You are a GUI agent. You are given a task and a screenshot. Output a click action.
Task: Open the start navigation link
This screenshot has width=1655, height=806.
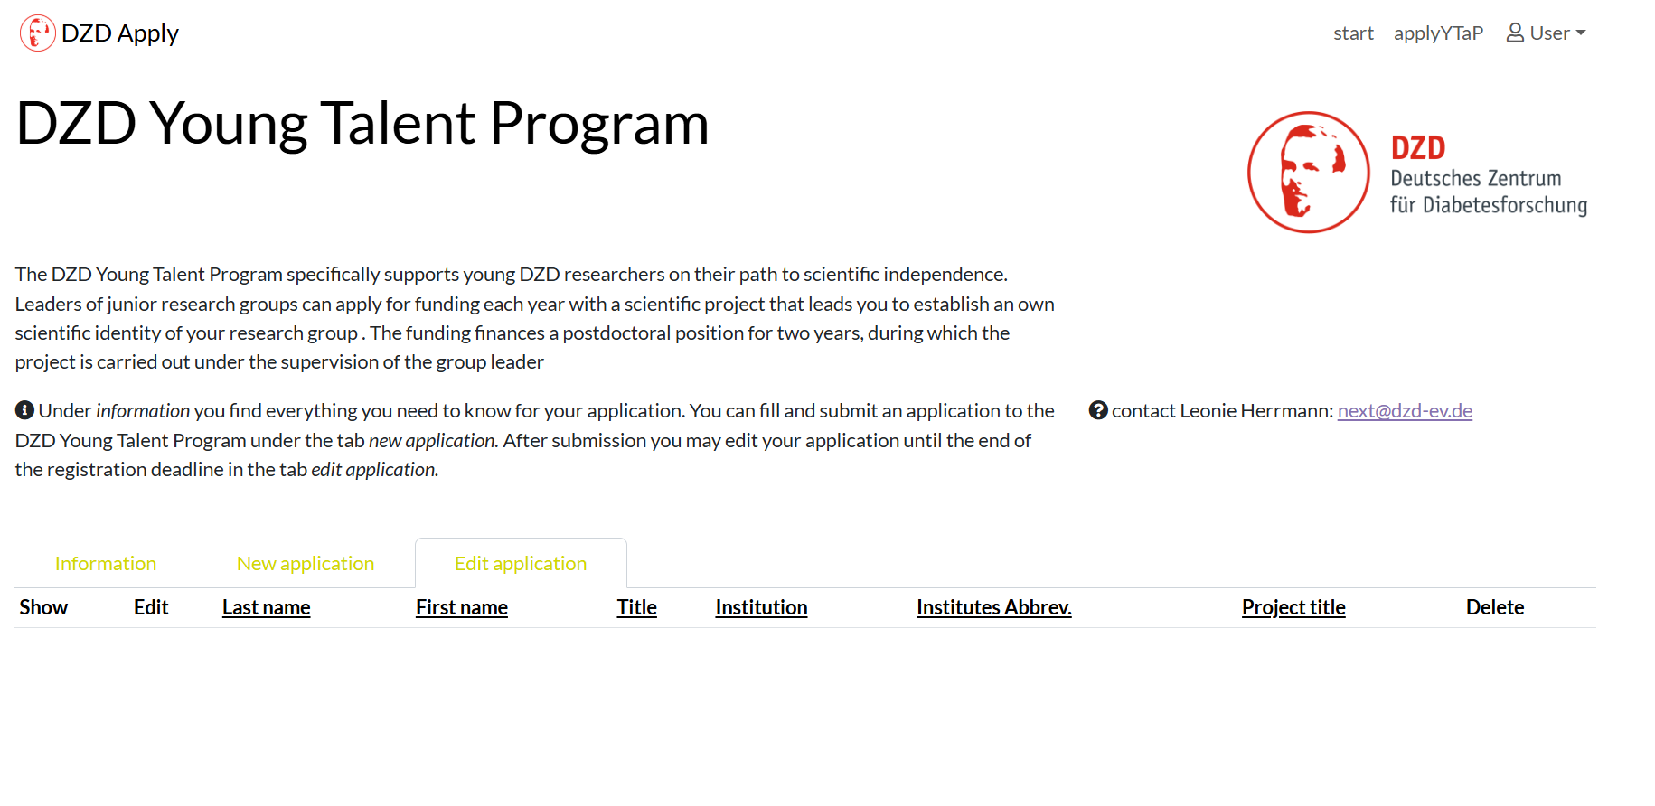click(1353, 33)
